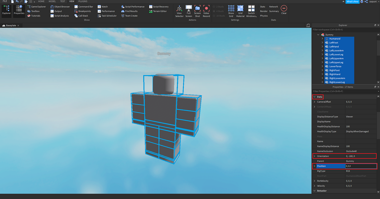Viewport: 380px width, 199px height.
Task: Collapse the Dummy model in Explorer
Action: (x=318, y=35)
